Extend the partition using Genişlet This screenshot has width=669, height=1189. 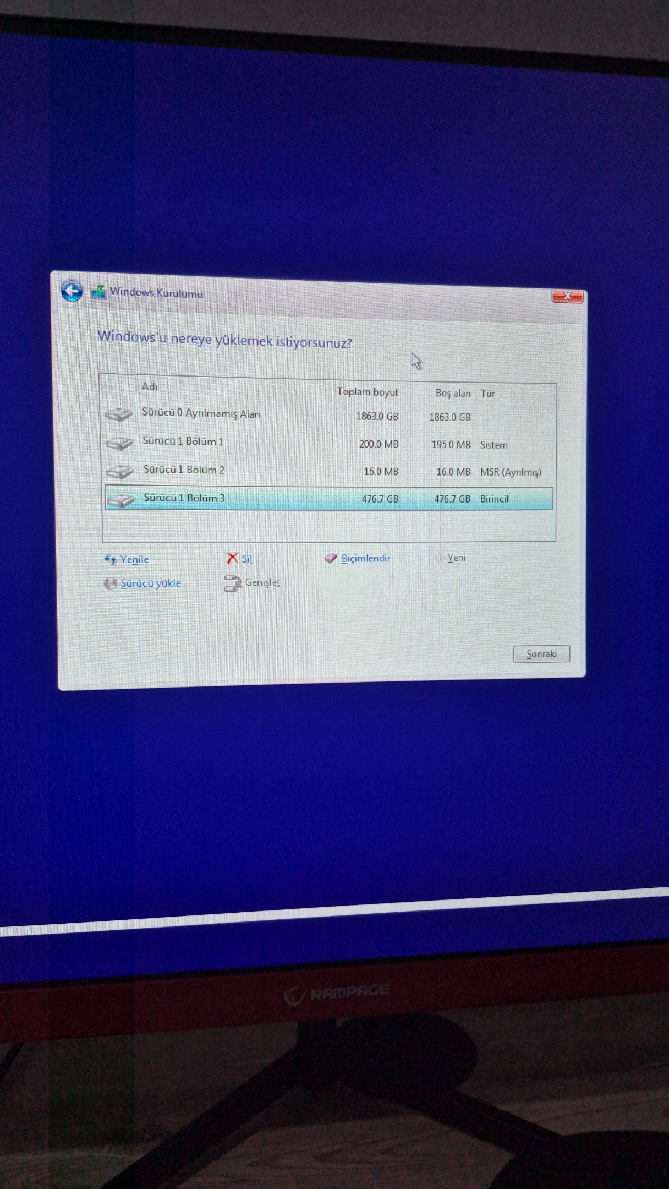click(262, 582)
